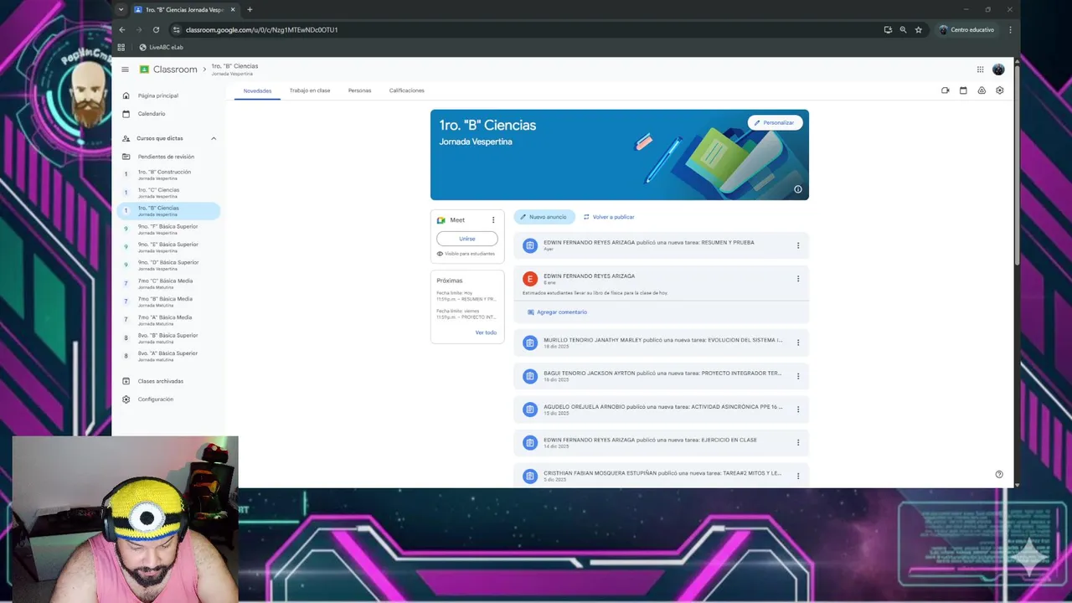Open 7mo "A" Básica Media class
1072x603 pixels.
pyautogui.click(x=168, y=319)
